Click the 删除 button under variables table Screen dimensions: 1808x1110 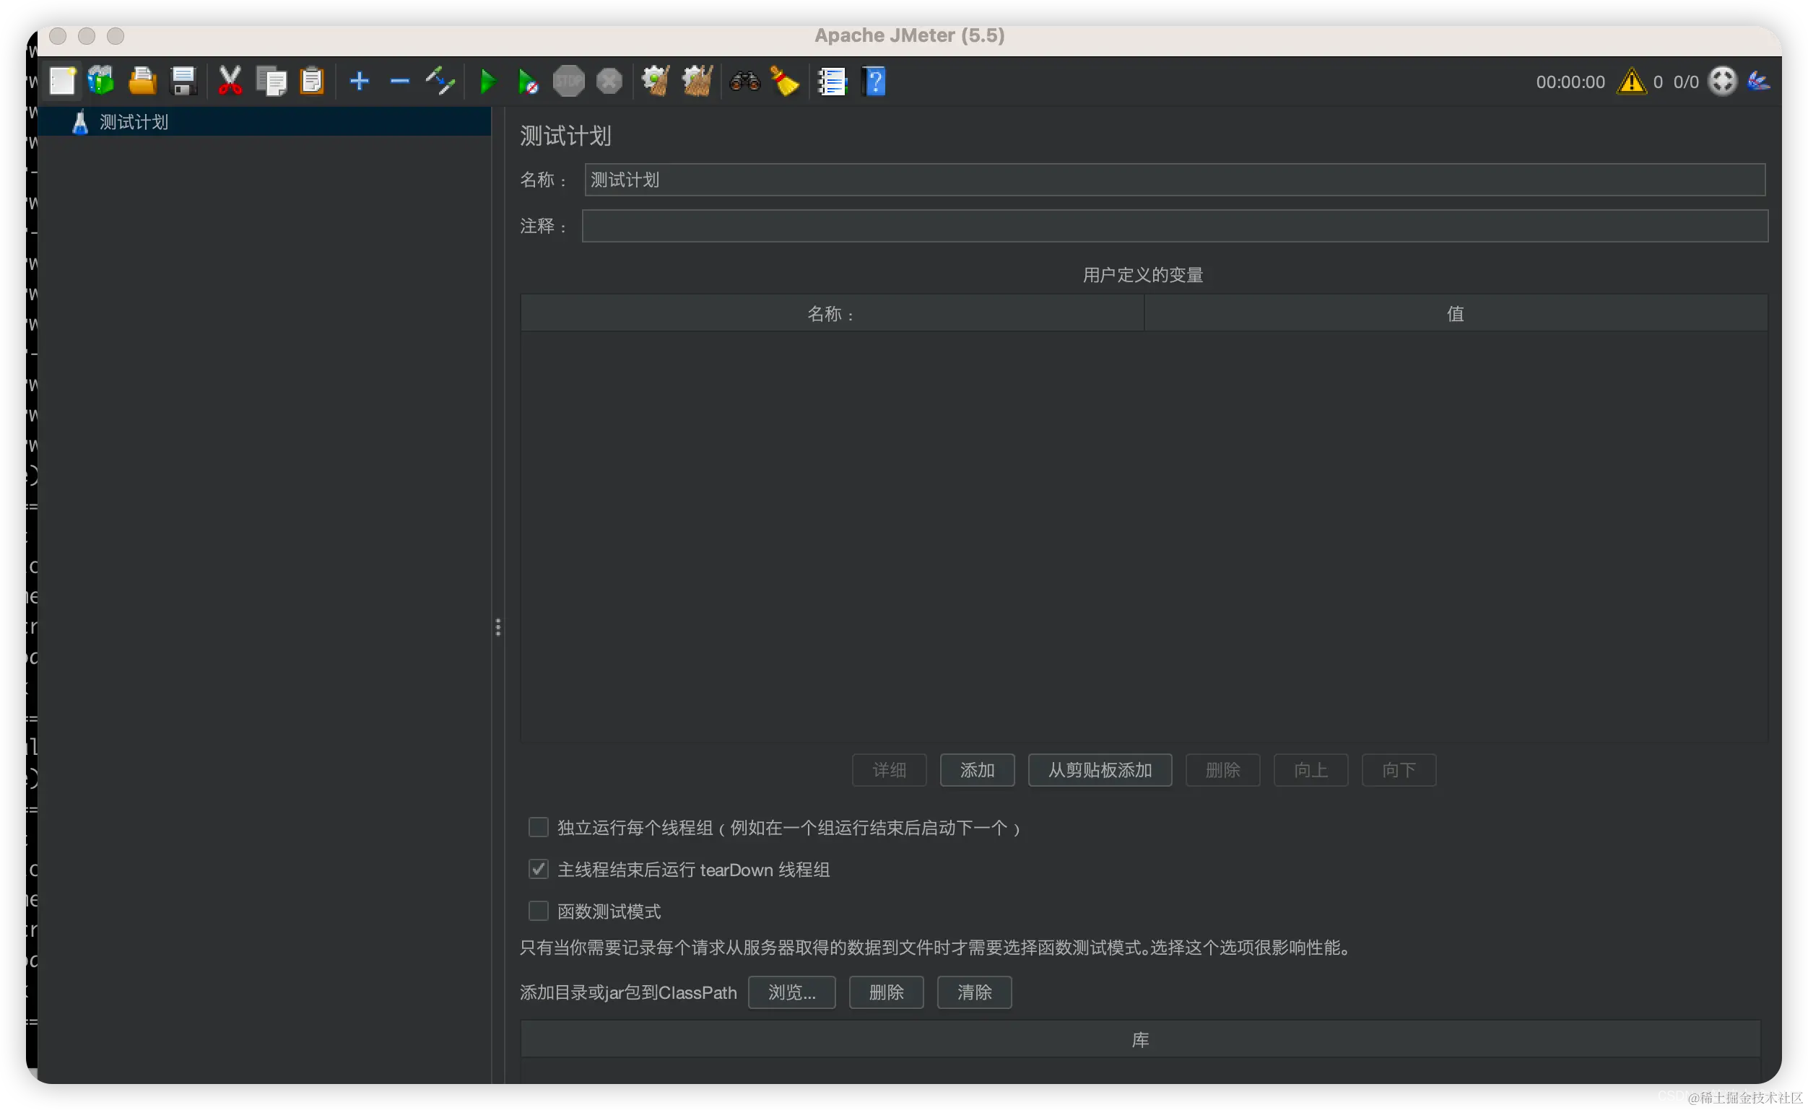click(x=1222, y=770)
